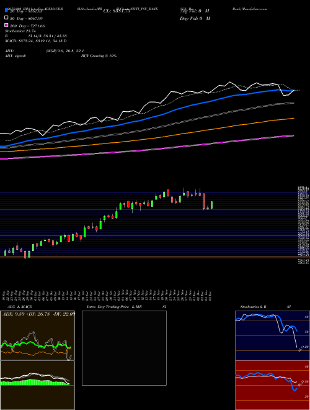Click the 'SI 14/3: 36.31 / 48.53' value
This screenshot has width=310, height=410.
[x=48, y=36]
